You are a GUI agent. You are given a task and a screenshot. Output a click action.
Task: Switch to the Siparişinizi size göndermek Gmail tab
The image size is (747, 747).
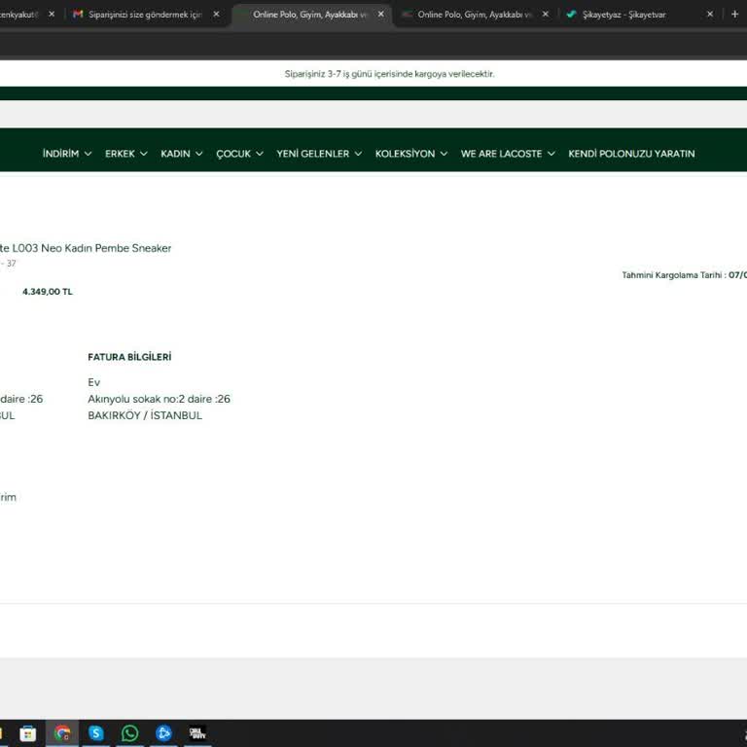(x=145, y=15)
